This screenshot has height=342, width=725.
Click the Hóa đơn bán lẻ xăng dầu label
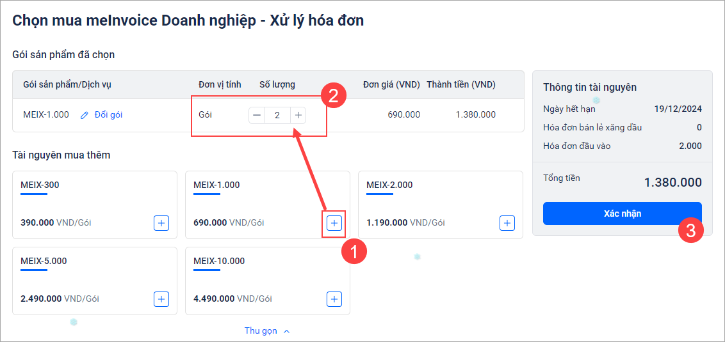(x=593, y=128)
